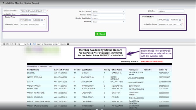The image size is (196, 110).
Task: Click member name 24TEST TESTJOB
Action: tap(34, 77)
